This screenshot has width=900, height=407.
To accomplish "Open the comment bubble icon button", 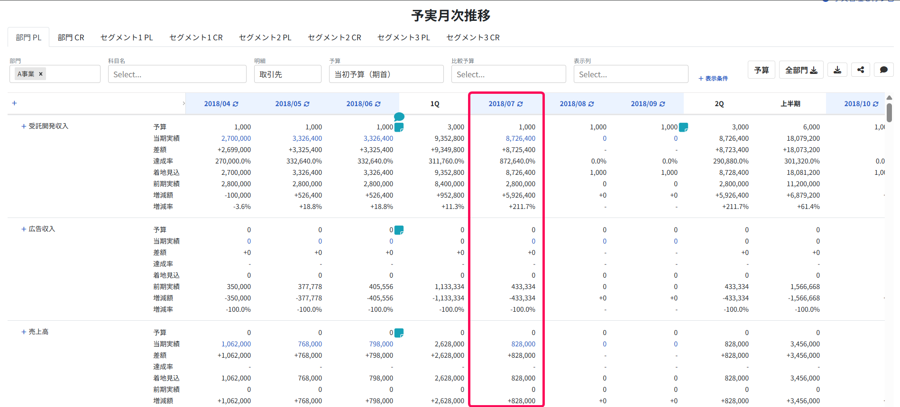I will 884,70.
